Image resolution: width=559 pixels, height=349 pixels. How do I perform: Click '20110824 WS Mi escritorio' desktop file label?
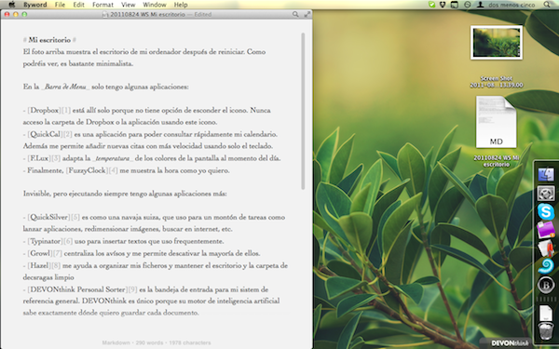tap(497, 161)
